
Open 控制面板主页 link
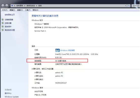pos(10,15)
